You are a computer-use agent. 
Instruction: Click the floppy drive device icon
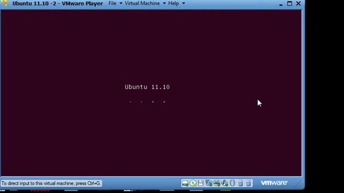pyautogui.click(x=200, y=183)
